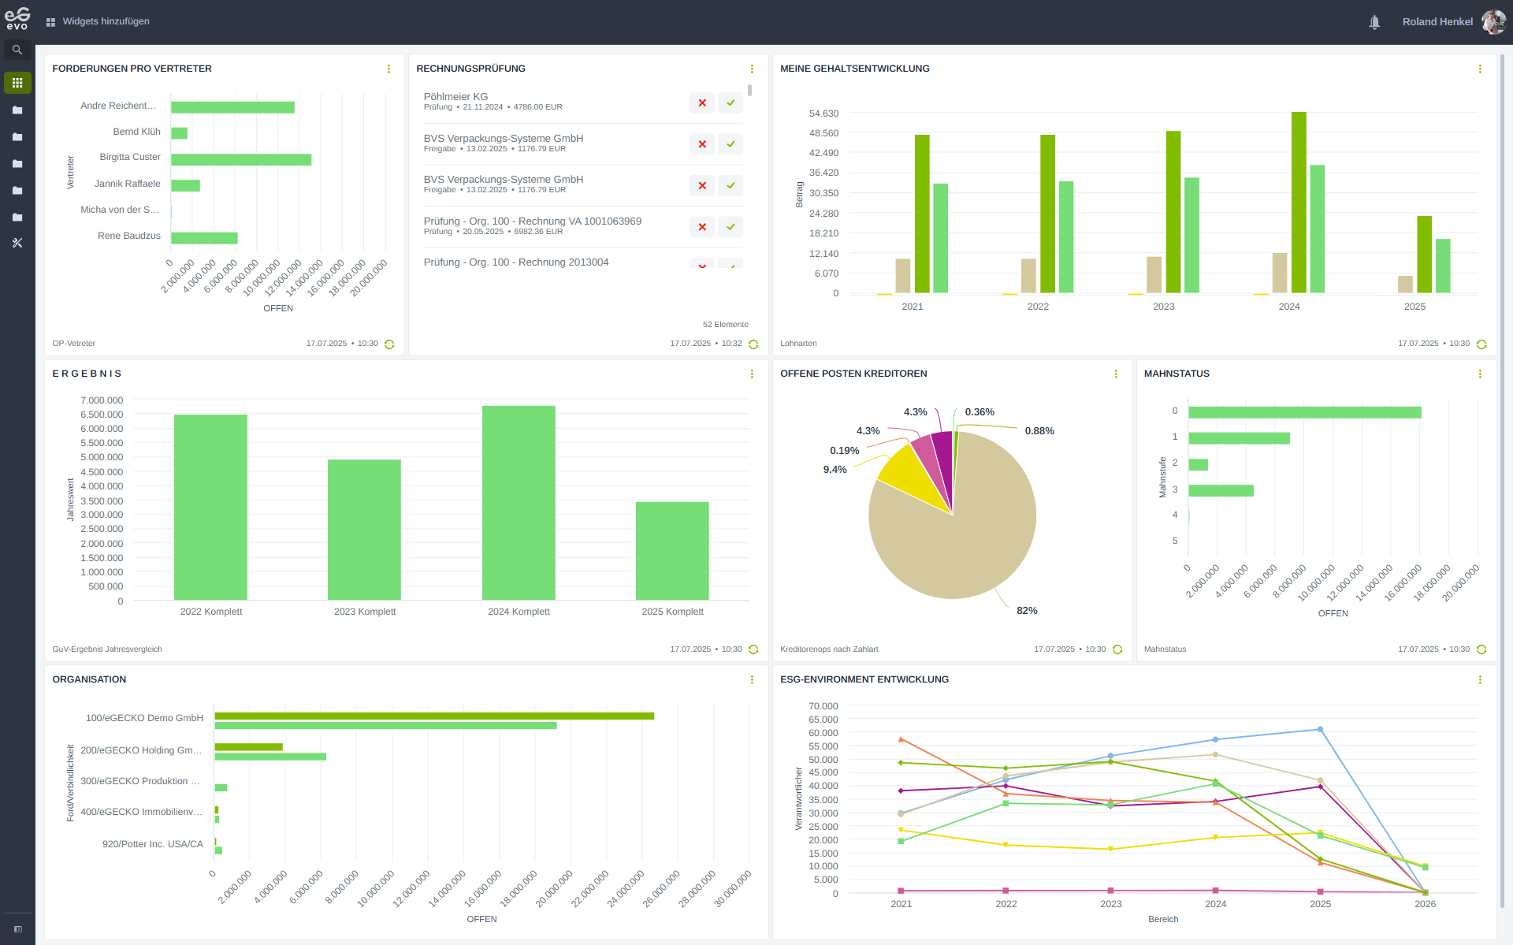Viewport: 1513px width, 945px height.
Task: Click Kreditorenops nach Zahlart footer label
Action: click(x=829, y=649)
